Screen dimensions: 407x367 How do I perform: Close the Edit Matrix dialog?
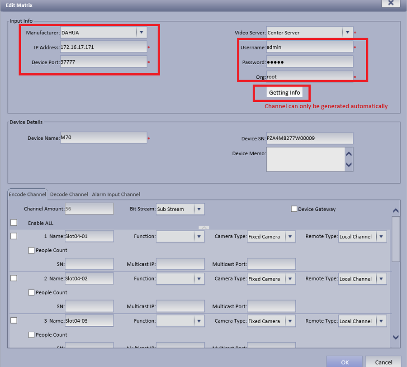391,3
